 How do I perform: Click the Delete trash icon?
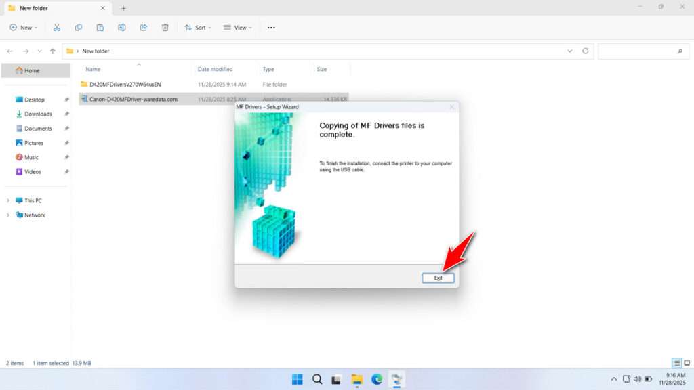point(165,27)
